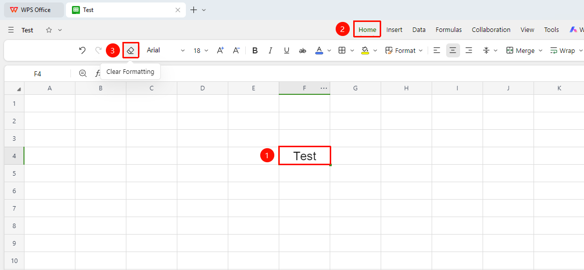Viewport: 584px width, 270px height.
Task: Expand the Borders dropdown arrow
Action: [x=352, y=50]
